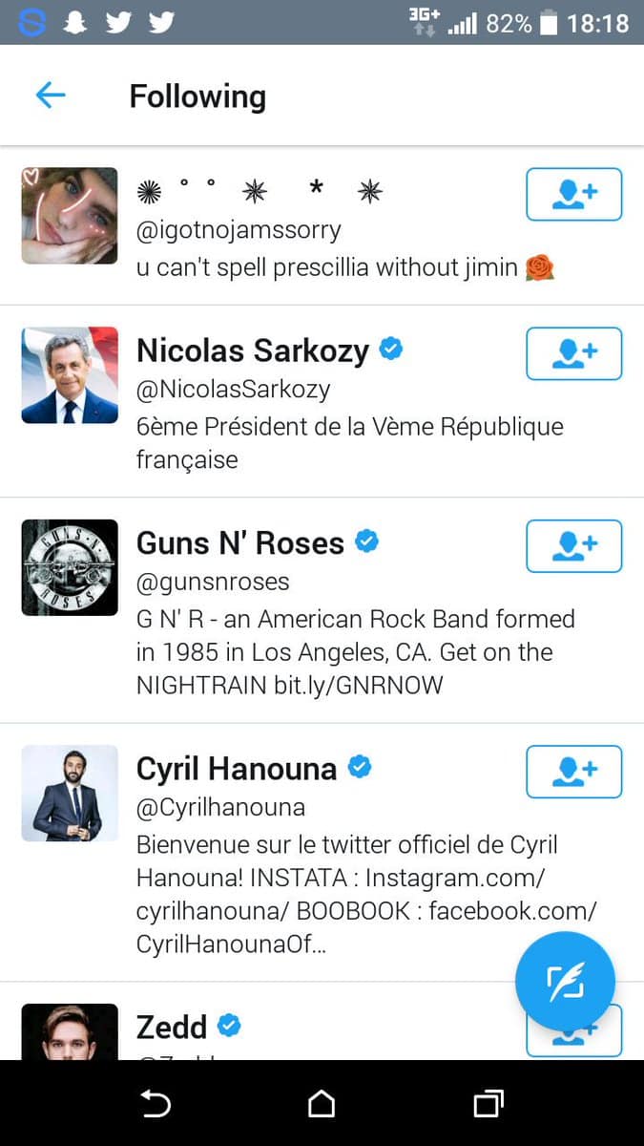View Nicolas Sarkozy's profile picture
This screenshot has width=644, height=1146.
pyautogui.click(x=70, y=375)
